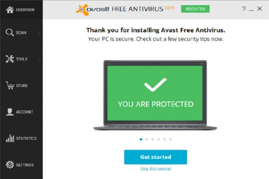
Task: Open the Account person icon
Action: (x=9, y=112)
